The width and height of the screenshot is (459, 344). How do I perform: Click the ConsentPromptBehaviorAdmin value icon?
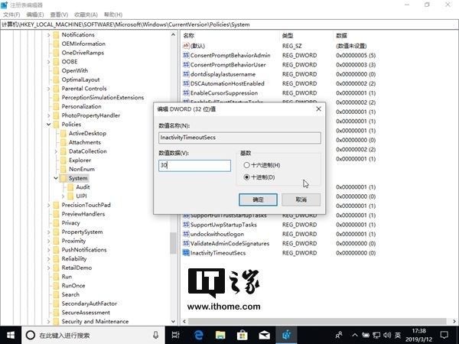186,55
